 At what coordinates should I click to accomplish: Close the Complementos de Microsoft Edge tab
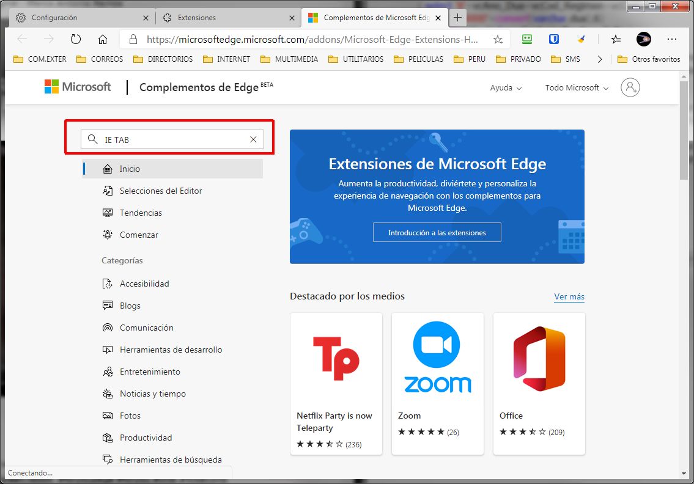coord(438,18)
